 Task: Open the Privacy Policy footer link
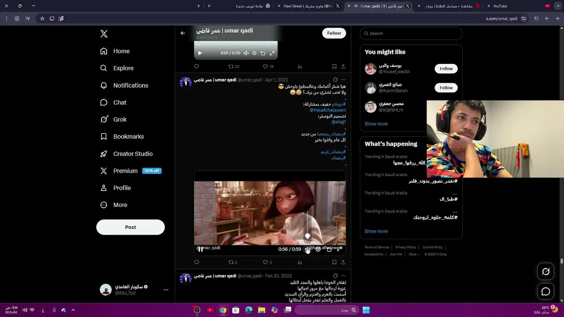406,247
